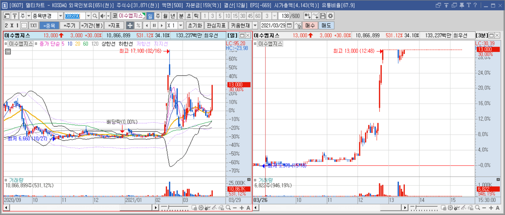Select the 월 monthly period button

coord(165,16)
